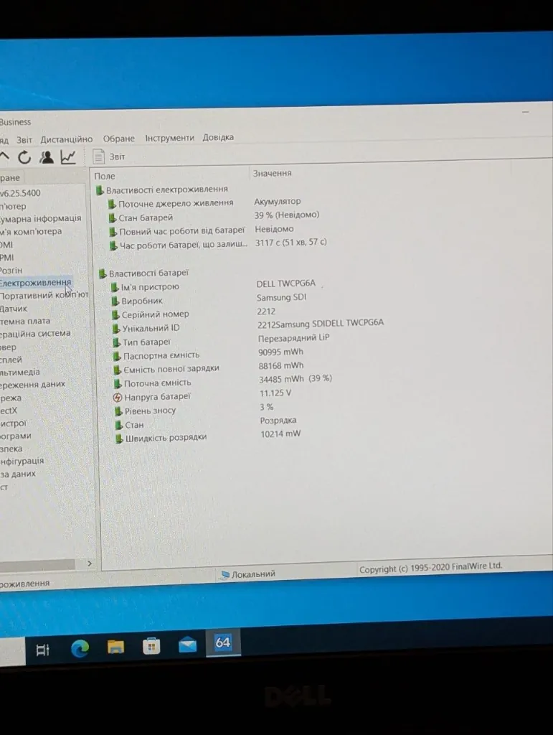The height and width of the screenshot is (735, 553).
Task: Open the graph chart toolbar icon
Action: (68, 157)
